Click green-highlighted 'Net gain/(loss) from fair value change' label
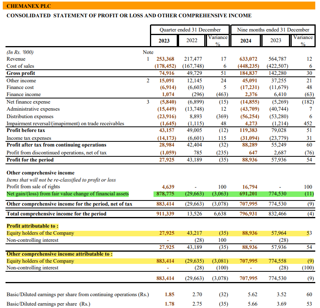The width and height of the screenshot is (320, 308). [x=68, y=194]
